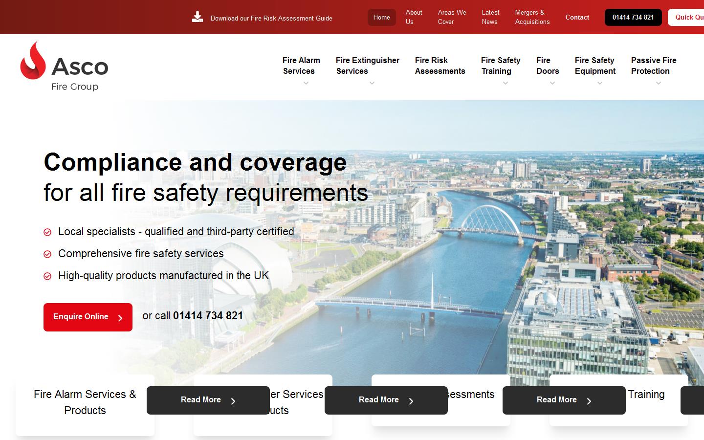The height and width of the screenshot is (440, 704).
Task: Click the checkmark beside "High-quality products" bullet
Action: point(47,276)
